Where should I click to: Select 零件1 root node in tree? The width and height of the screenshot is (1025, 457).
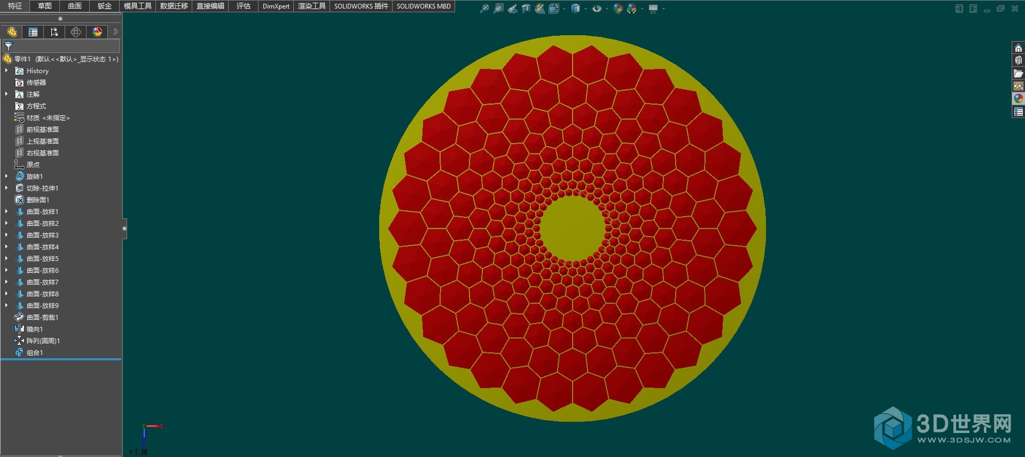tap(60, 59)
